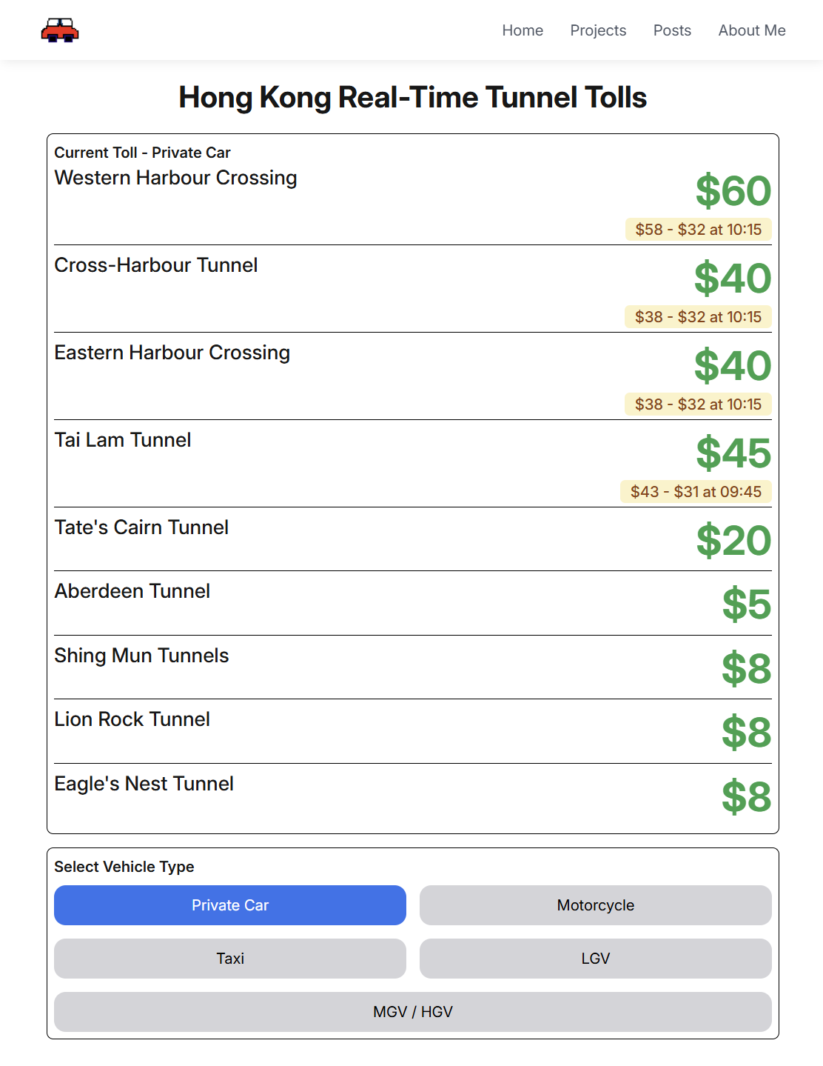This screenshot has height=1066, width=823.
Task: Open the Projects page
Action: 598,30
